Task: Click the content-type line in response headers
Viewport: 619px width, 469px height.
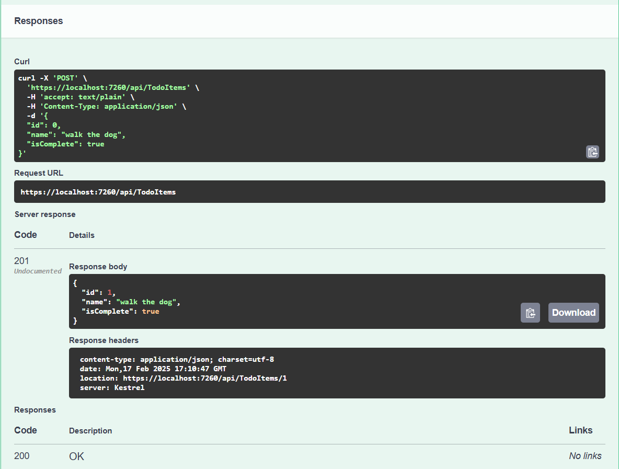Action: click(177, 359)
